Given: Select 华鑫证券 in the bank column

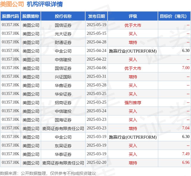Looking at the screenshot, I should (63, 85).
